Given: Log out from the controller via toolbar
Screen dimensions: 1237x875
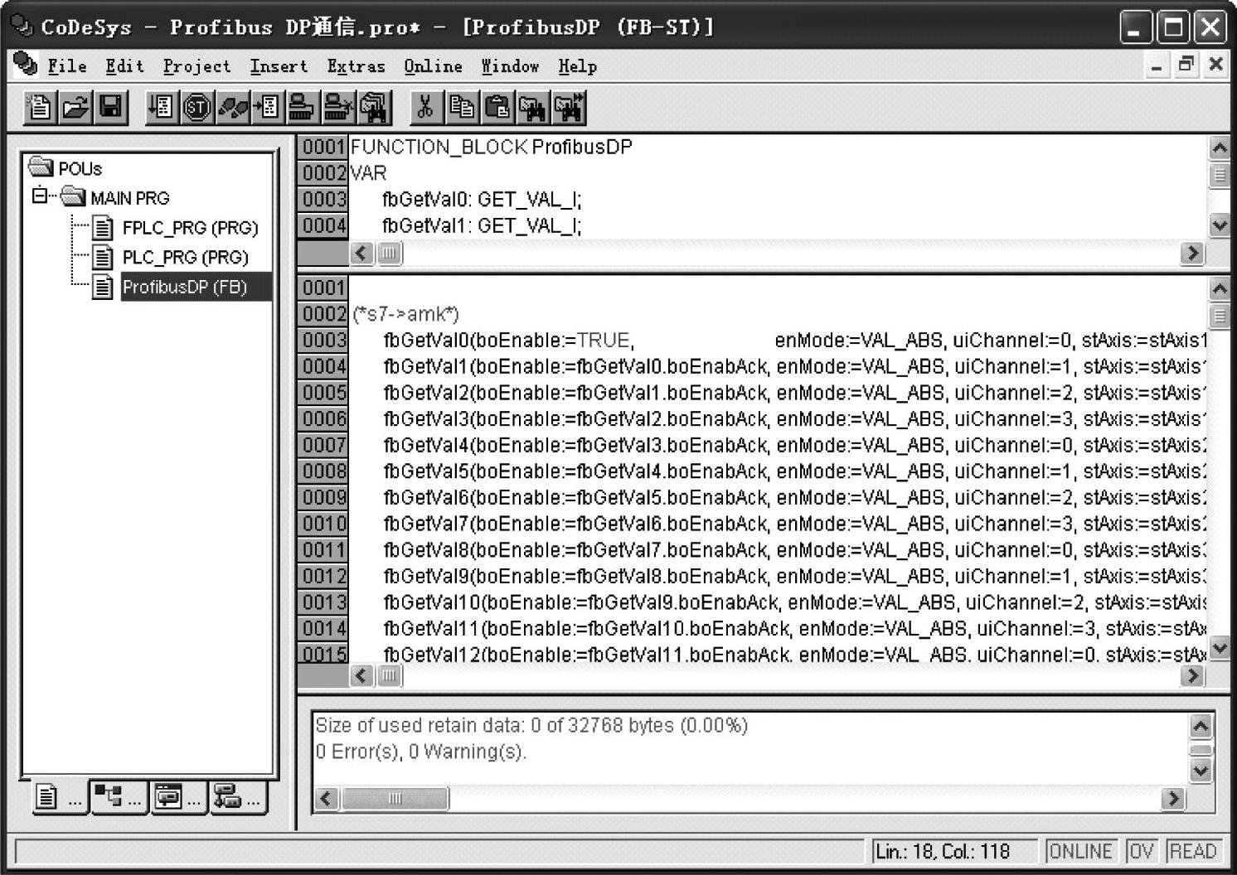Looking at the screenshot, I should [337, 108].
